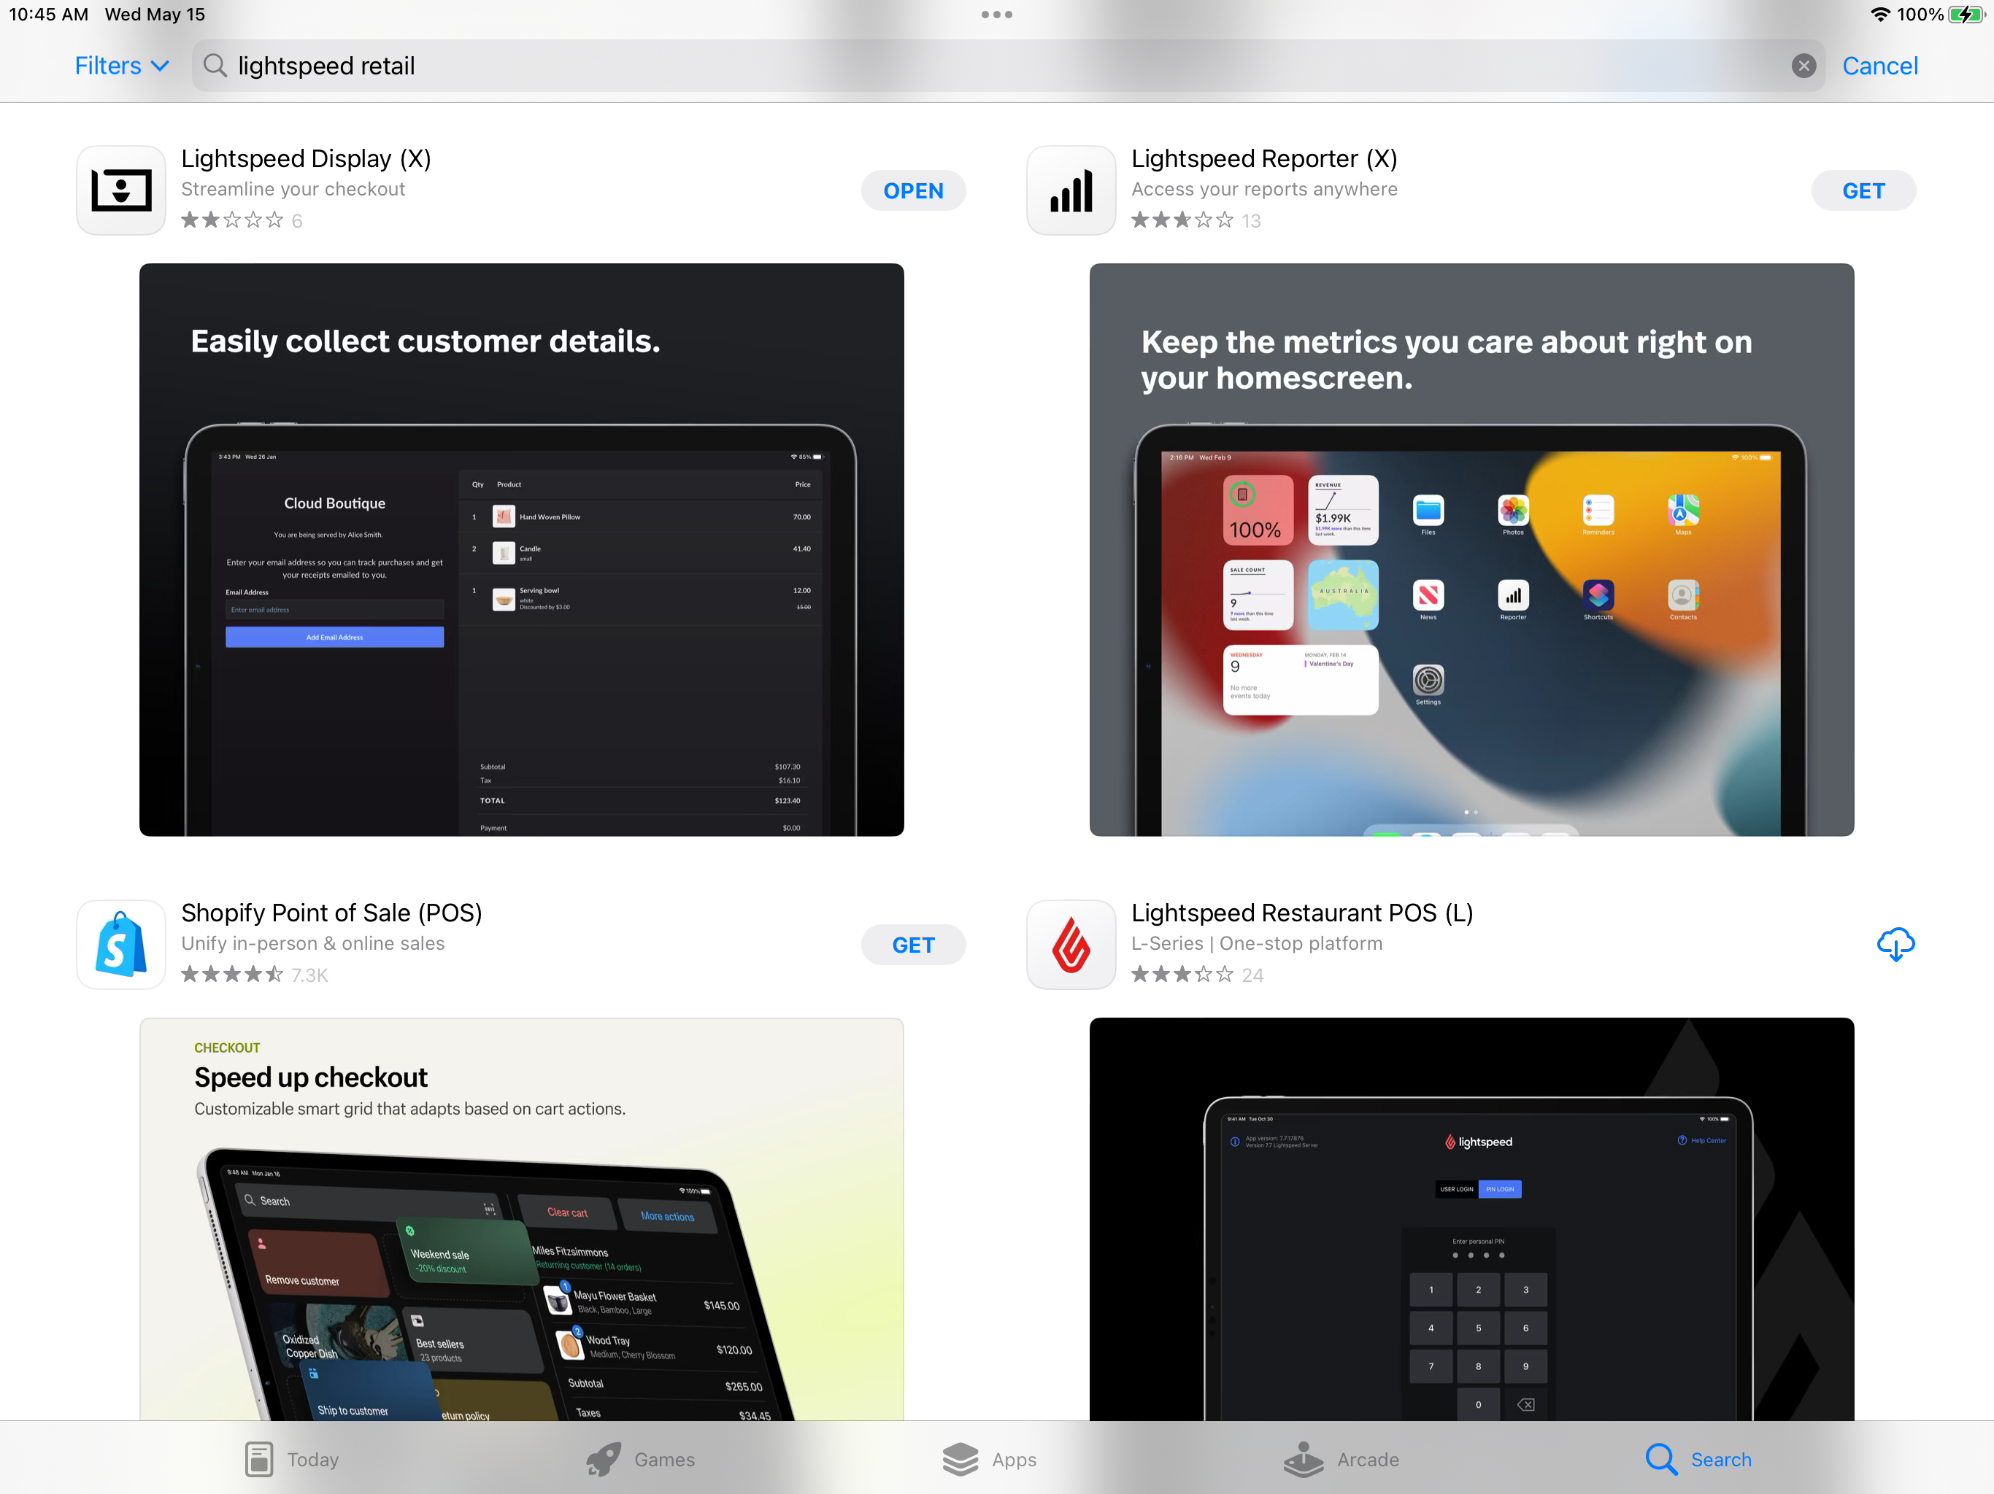Switch to the Apps tab

coord(989,1459)
